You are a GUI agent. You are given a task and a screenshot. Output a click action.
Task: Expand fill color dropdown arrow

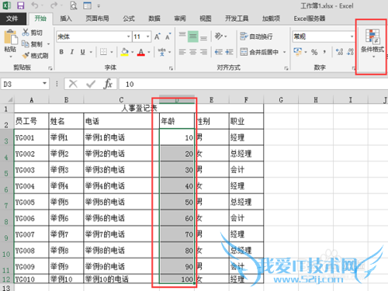pos(132,52)
